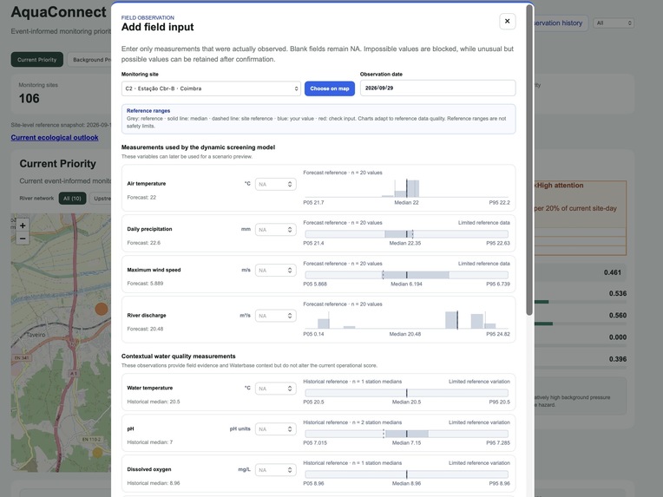This screenshot has width=663, height=497.
Task: Click the P95 24.82 label
Action: (498, 334)
